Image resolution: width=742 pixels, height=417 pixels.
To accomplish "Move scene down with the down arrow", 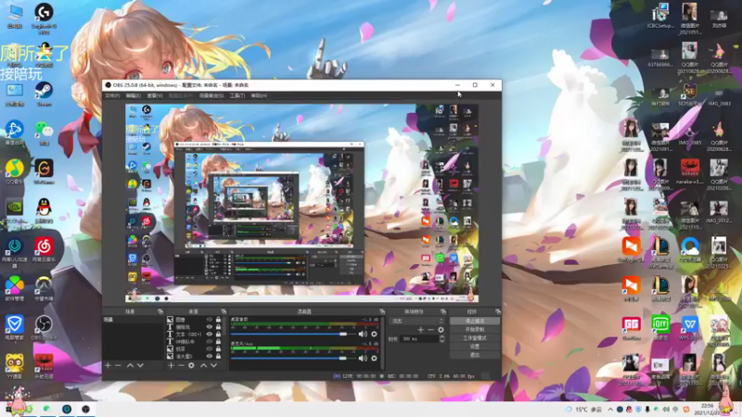I will [x=140, y=365].
